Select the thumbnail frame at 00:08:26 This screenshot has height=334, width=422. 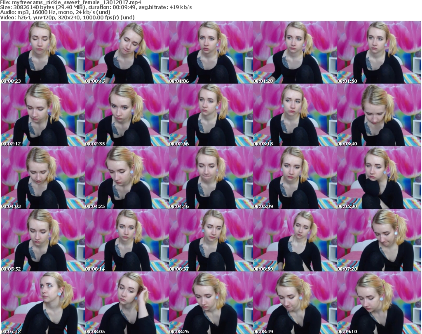point(211,303)
